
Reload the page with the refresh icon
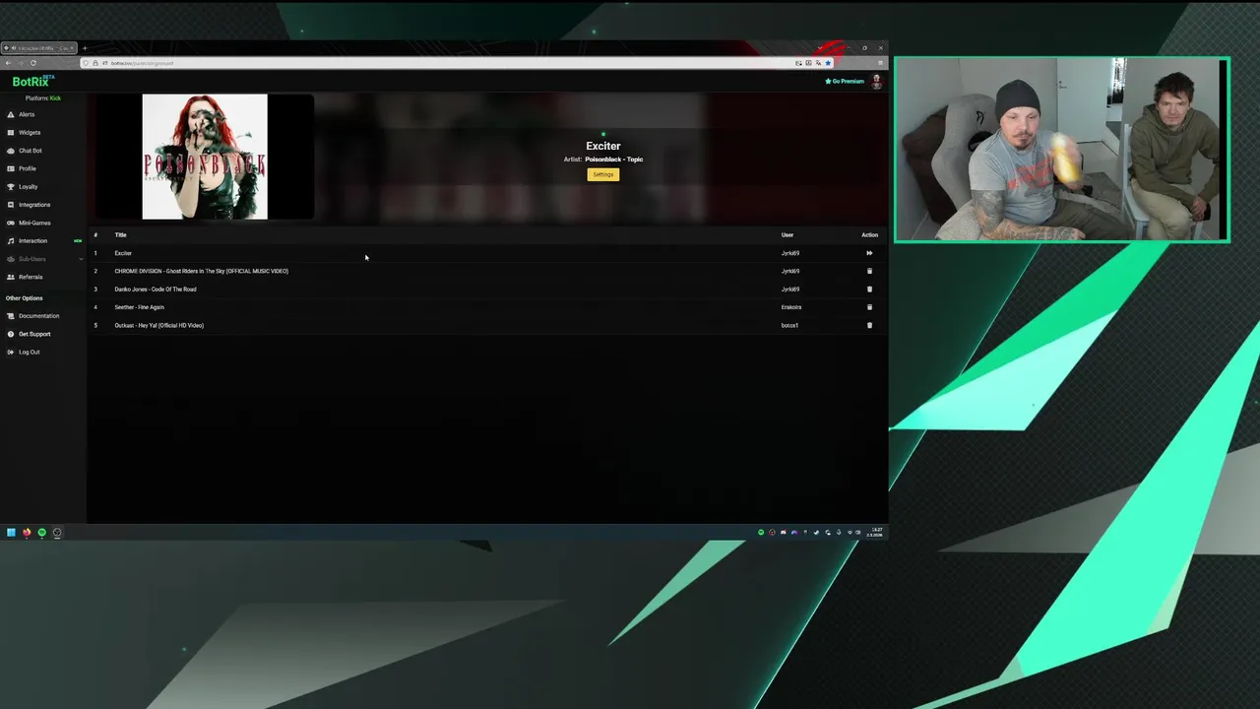coord(32,63)
